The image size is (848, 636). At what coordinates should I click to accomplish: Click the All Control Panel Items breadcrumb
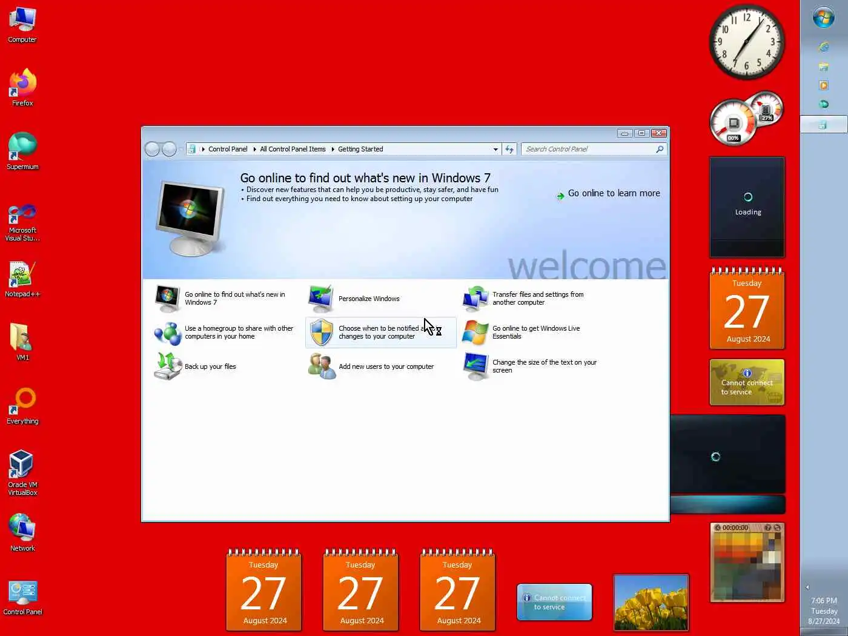[293, 149]
